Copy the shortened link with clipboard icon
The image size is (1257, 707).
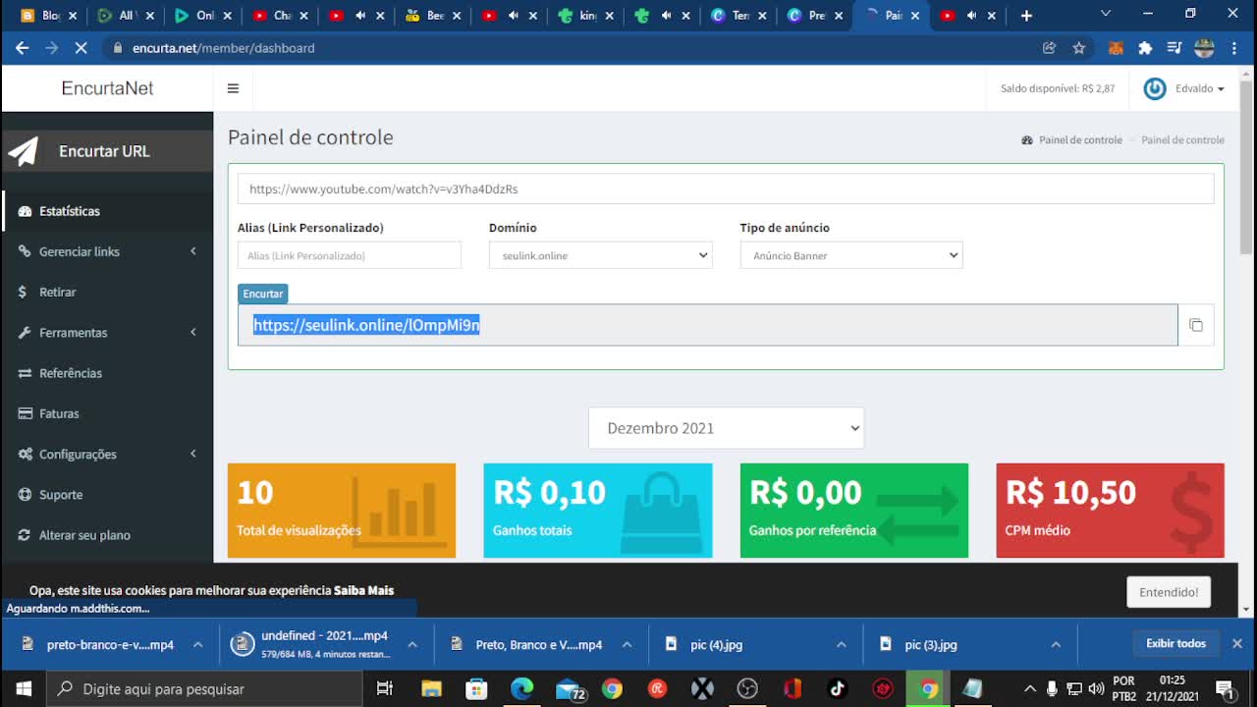[x=1196, y=325]
